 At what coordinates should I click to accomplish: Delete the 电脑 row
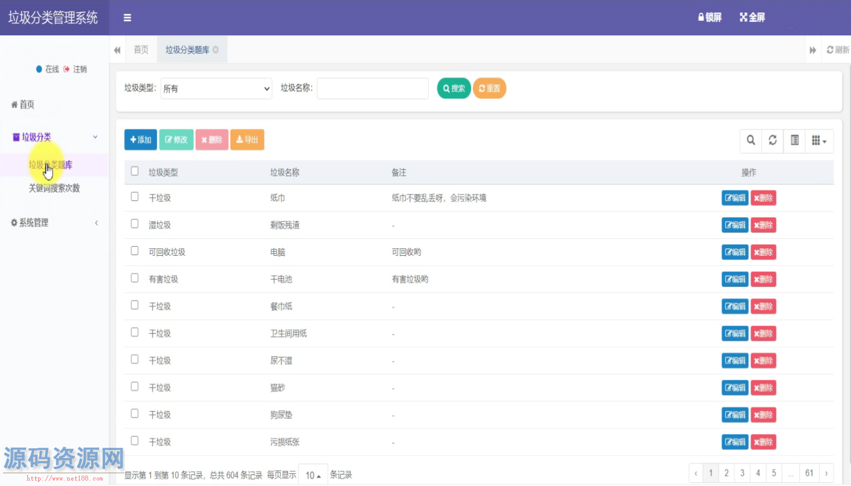pos(763,252)
